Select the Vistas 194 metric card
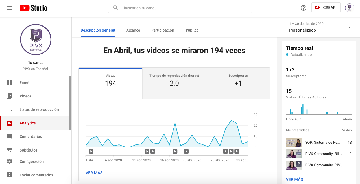This screenshot has width=360, height=184. (x=110, y=83)
